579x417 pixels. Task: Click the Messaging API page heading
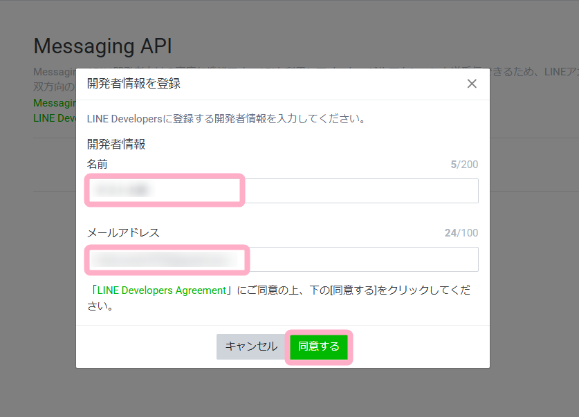pyautogui.click(x=102, y=46)
